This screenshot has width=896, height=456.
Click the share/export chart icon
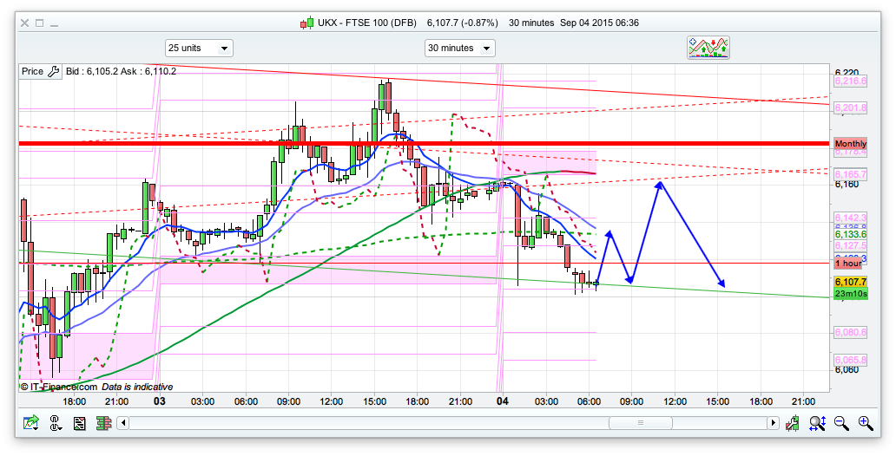pyautogui.click(x=32, y=423)
